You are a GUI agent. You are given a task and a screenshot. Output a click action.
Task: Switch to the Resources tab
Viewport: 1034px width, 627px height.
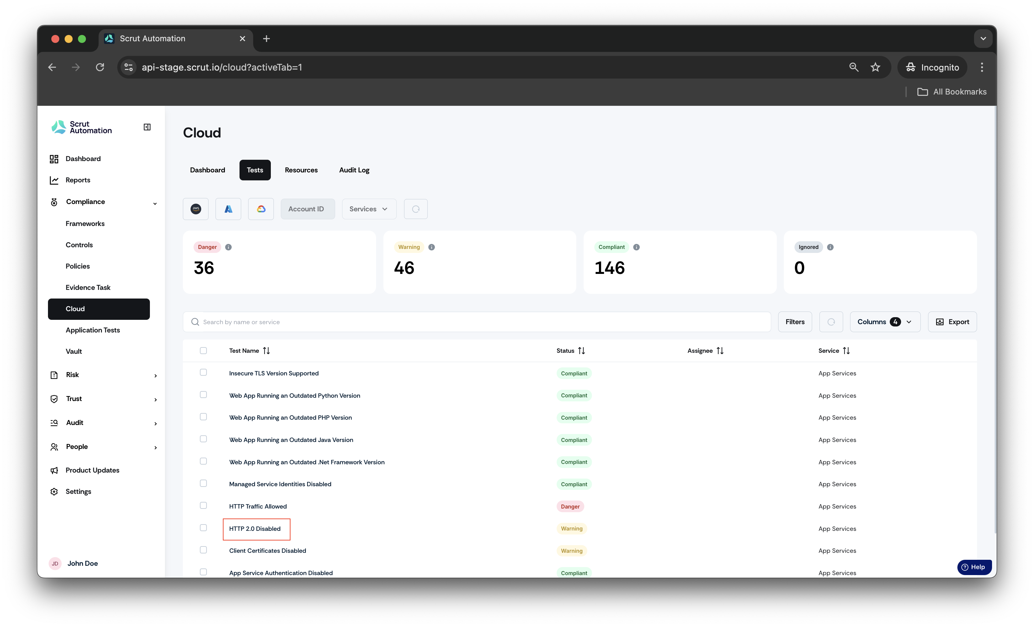click(x=301, y=170)
